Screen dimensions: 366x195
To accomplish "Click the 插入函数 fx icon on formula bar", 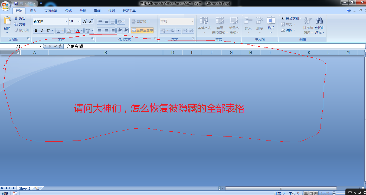I will (60, 46).
